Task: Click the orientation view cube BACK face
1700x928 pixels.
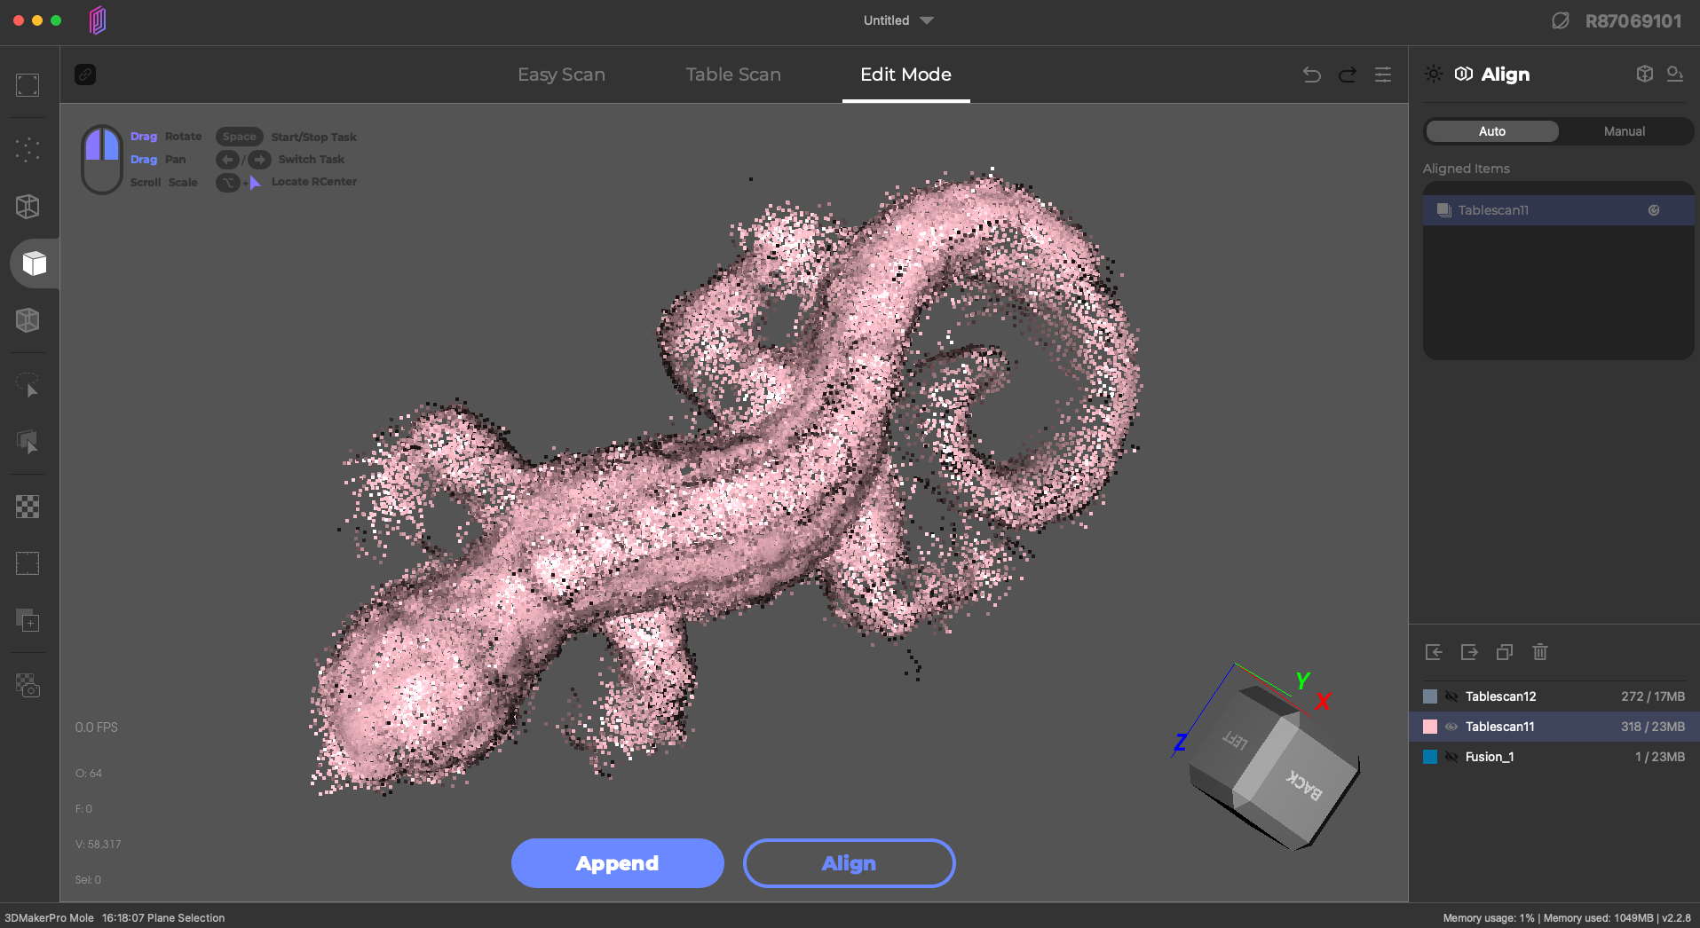Action: [1306, 784]
